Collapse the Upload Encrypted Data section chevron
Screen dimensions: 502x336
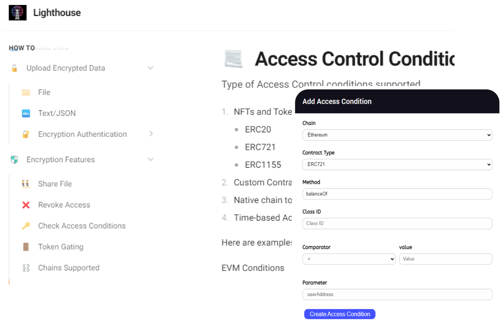point(151,68)
